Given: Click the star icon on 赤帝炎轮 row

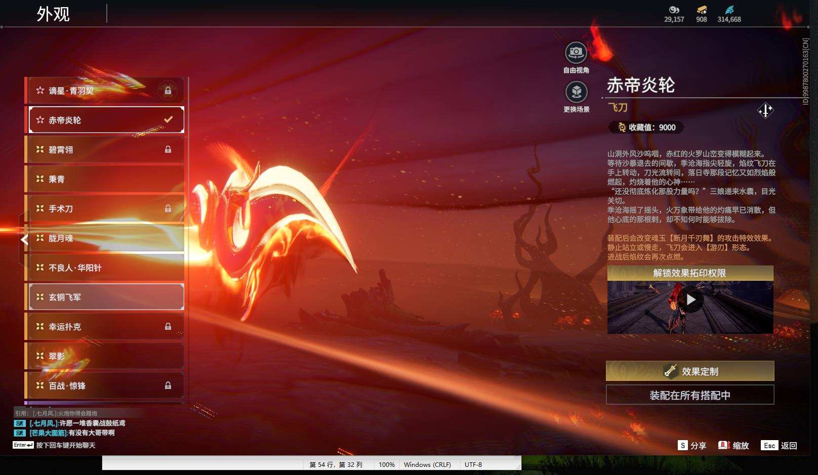Looking at the screenshot, I should (40, 119).
